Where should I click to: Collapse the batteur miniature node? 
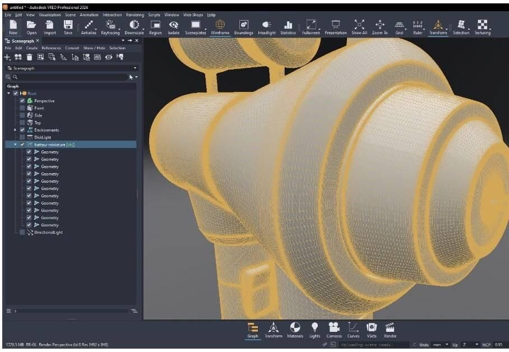[x=15, y=145]
